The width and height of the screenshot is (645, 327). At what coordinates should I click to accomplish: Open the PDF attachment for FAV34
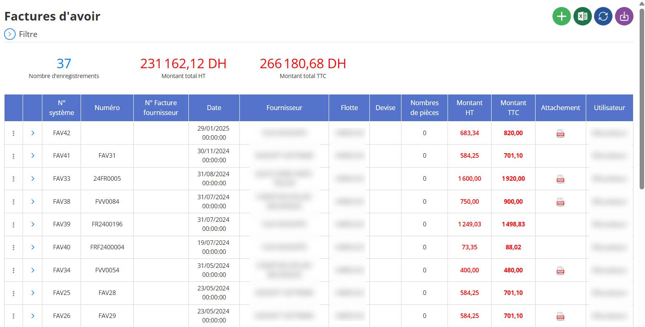560,270
